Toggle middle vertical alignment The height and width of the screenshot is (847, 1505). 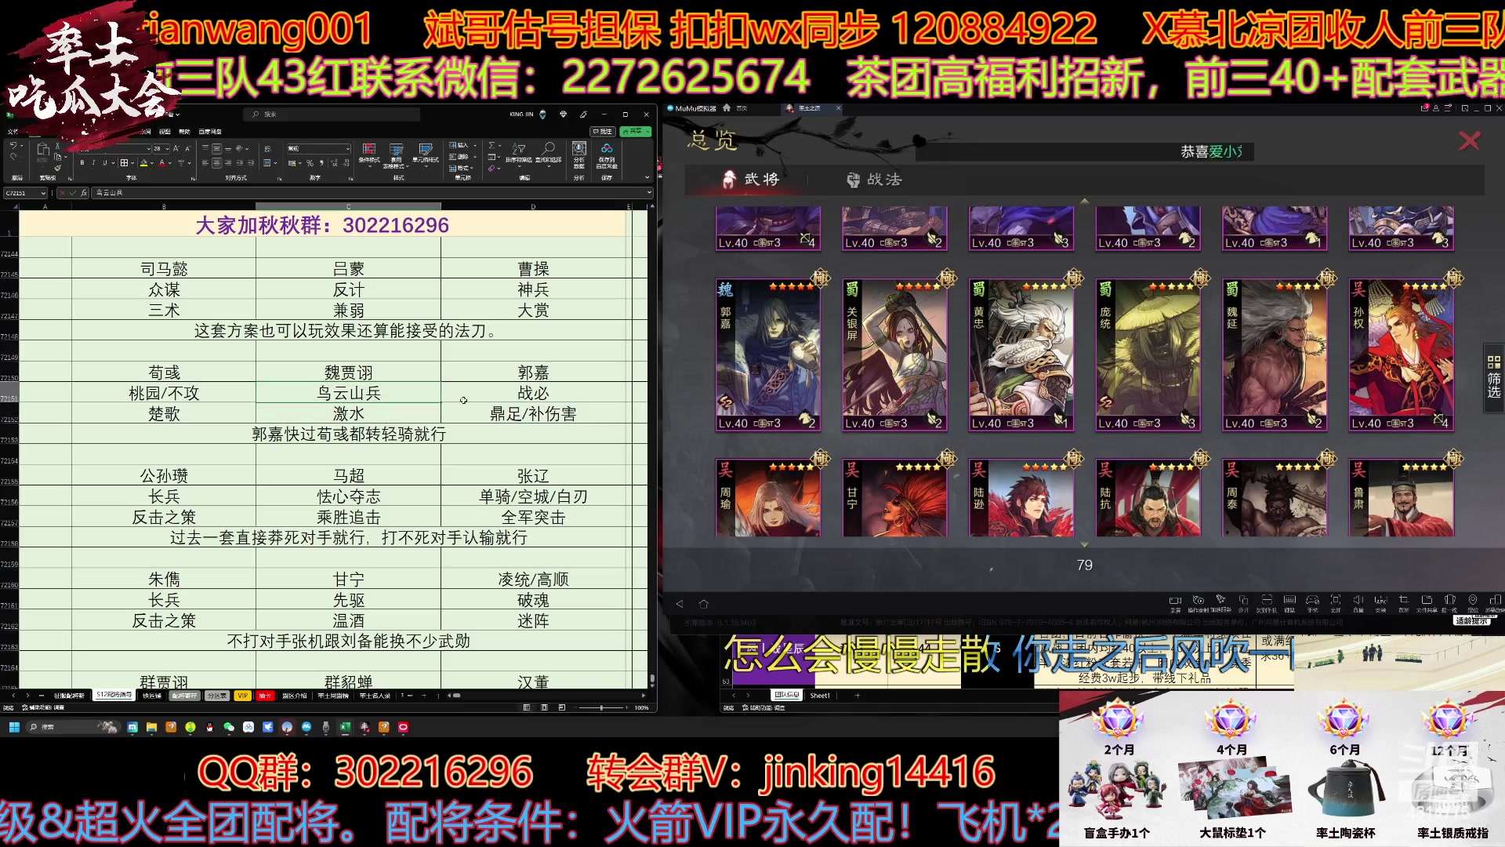point(216,148)
